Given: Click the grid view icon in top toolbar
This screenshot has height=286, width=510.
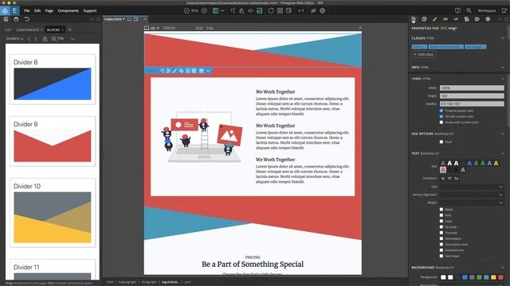Looking at the screenshot, I should [x=280, y=10].
